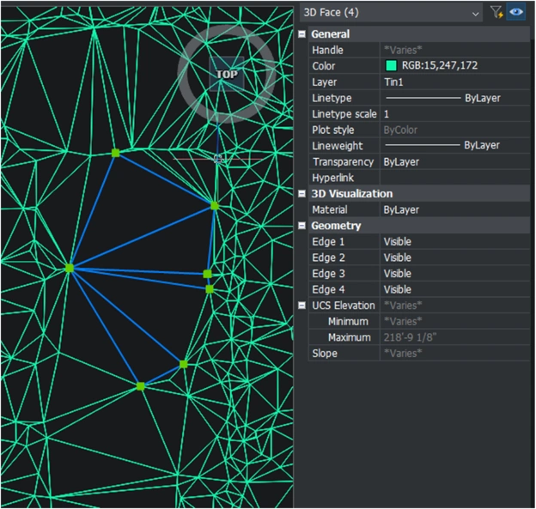Collapse the UCS Elevation group

point(301,305)
